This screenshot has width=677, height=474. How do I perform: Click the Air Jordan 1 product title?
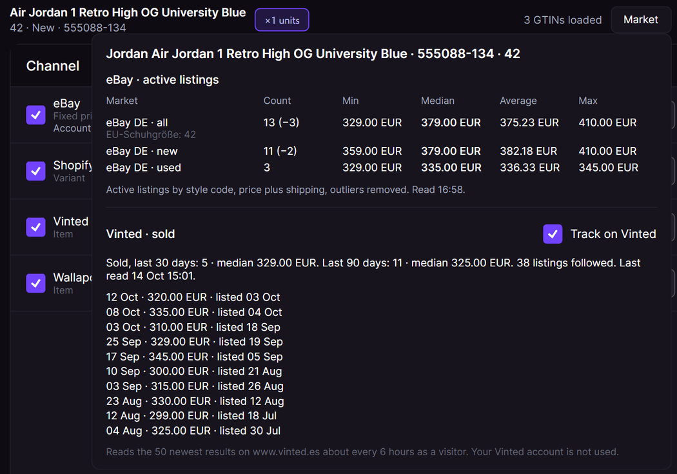pos(128,12)
